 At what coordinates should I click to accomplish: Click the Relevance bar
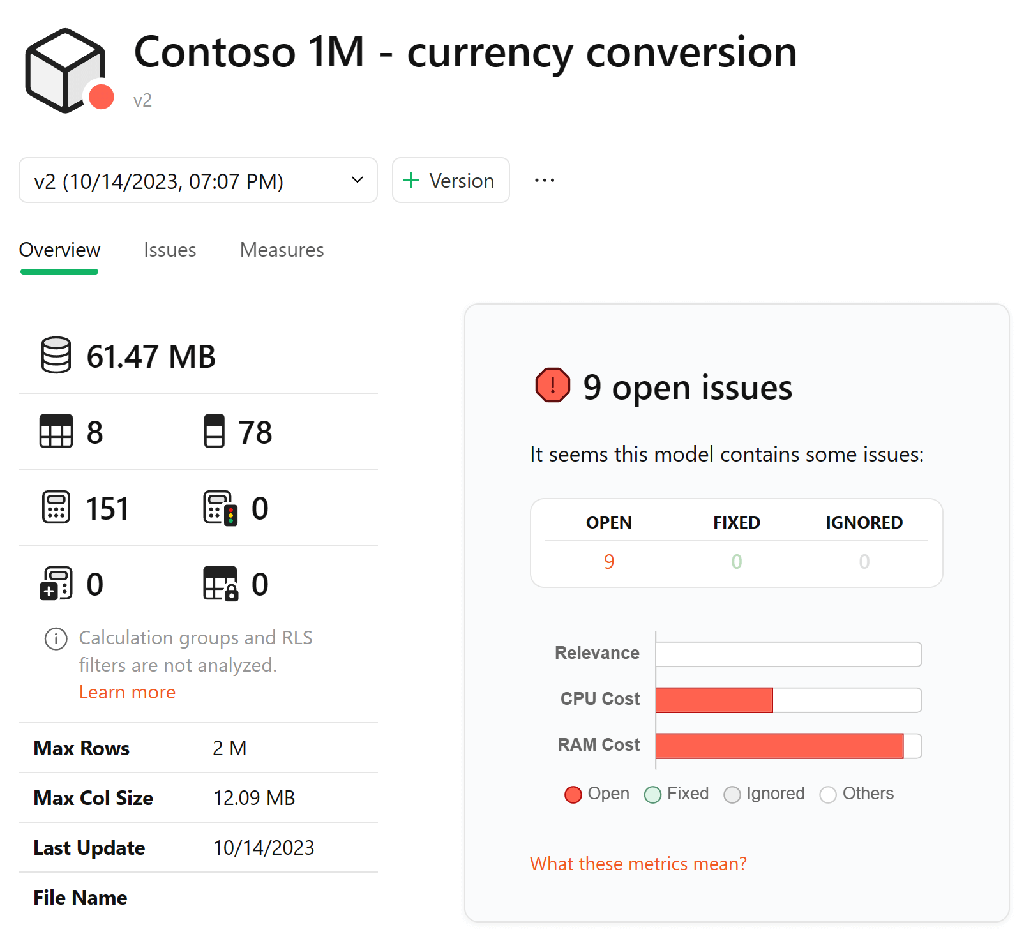pos(788,654)
